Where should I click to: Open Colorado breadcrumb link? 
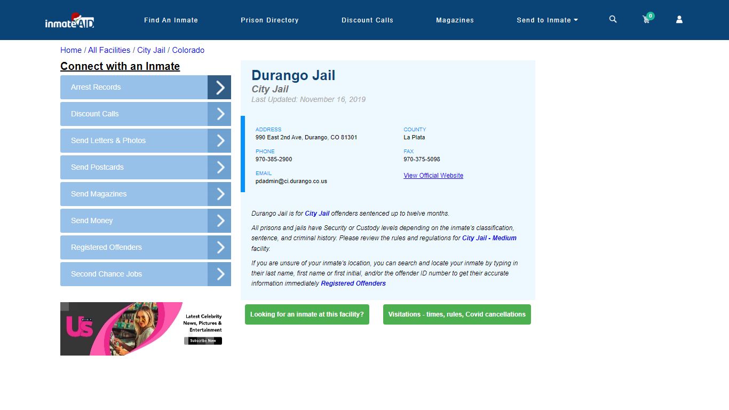(188, 50)
